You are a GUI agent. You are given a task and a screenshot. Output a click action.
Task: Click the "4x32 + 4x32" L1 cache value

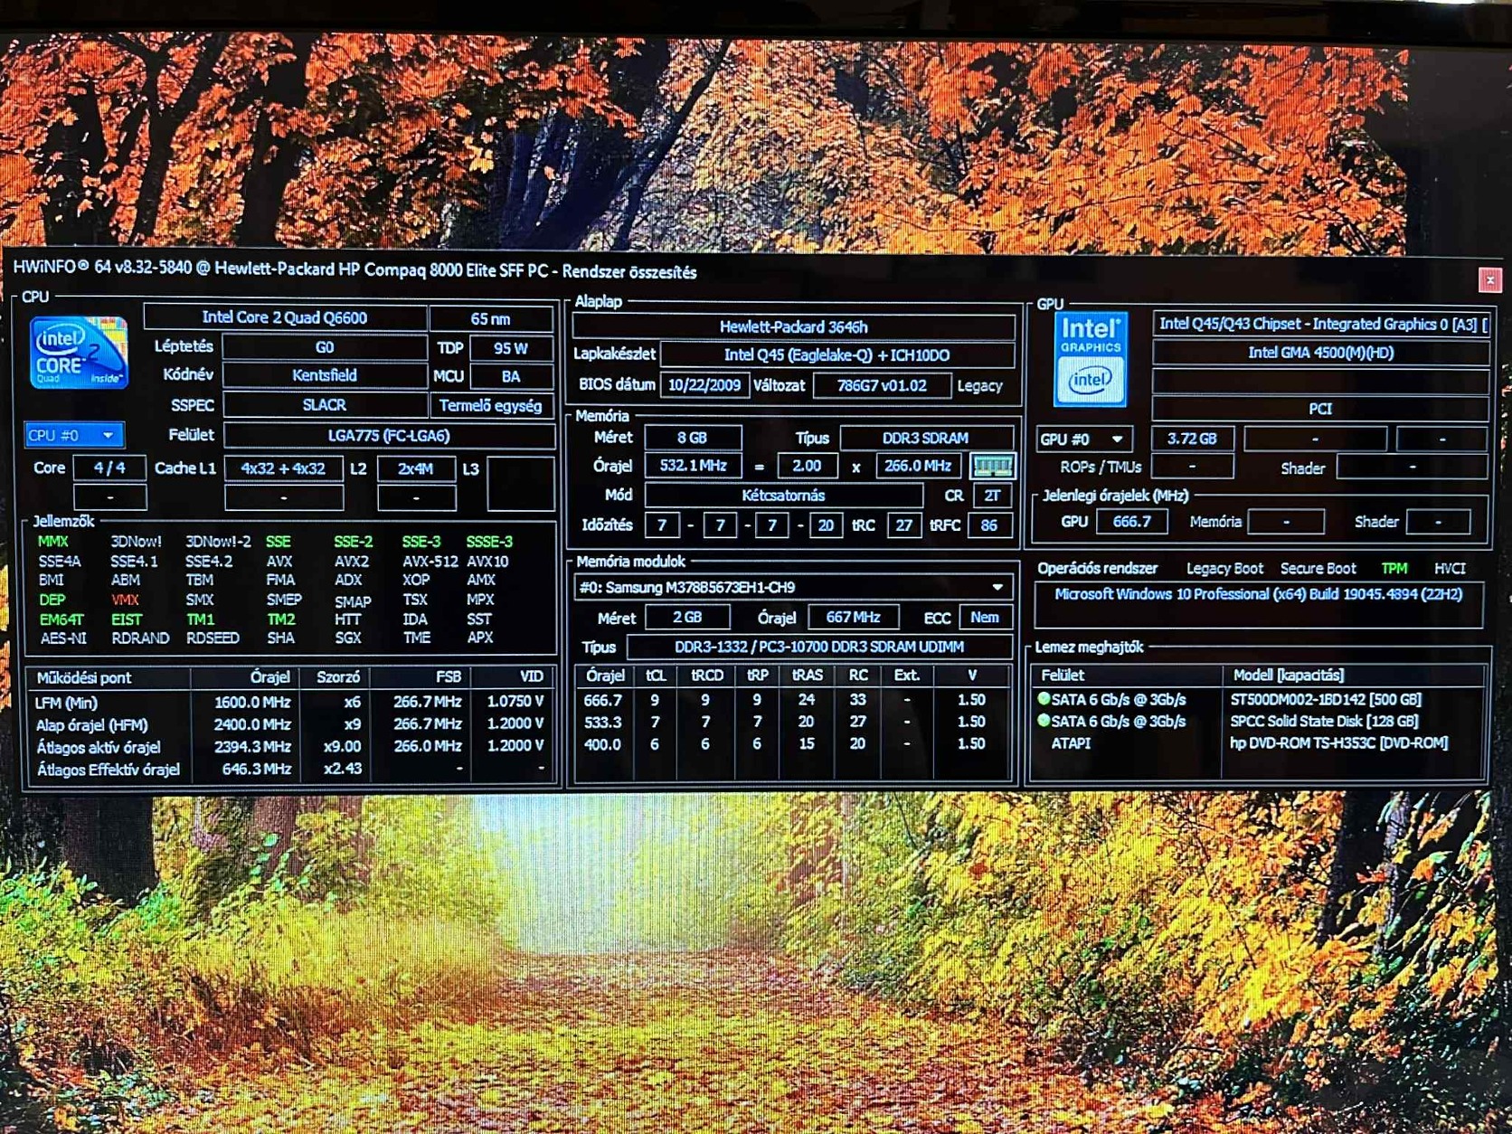click(x=283, y=468)
